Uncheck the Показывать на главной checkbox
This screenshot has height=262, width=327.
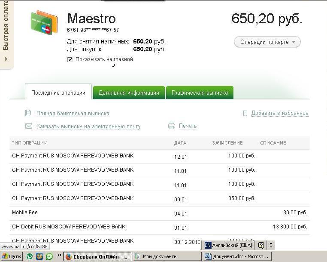point(70,59)
